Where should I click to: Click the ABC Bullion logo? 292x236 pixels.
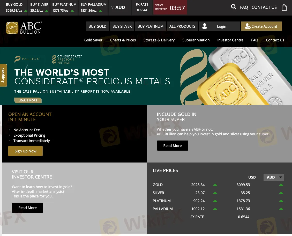coord(24,27)
